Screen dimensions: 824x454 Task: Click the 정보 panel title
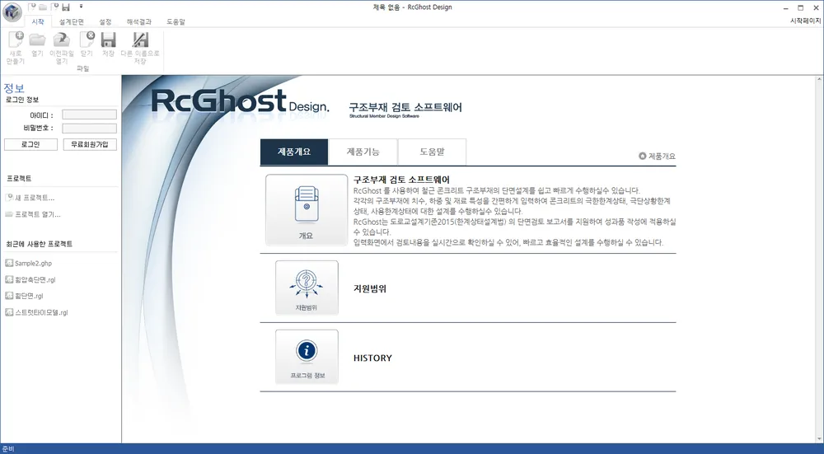pos(14,88)
